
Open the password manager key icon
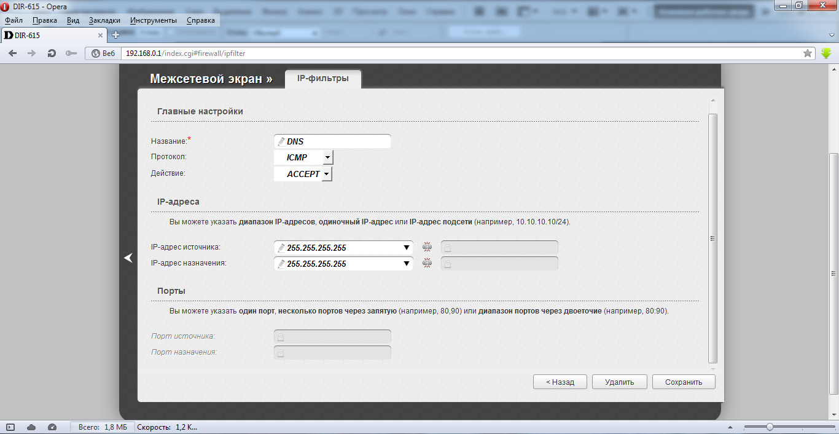tap(71, 53)
